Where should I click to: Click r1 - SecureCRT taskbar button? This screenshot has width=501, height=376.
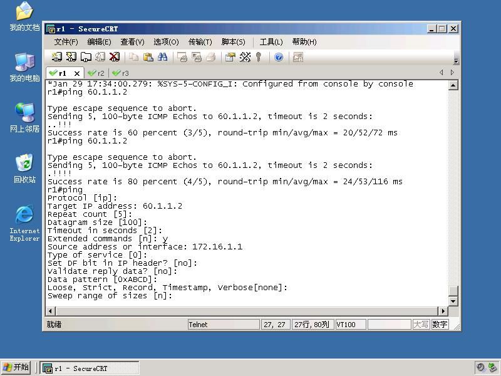pyautogui.click(x=90, y=368)
